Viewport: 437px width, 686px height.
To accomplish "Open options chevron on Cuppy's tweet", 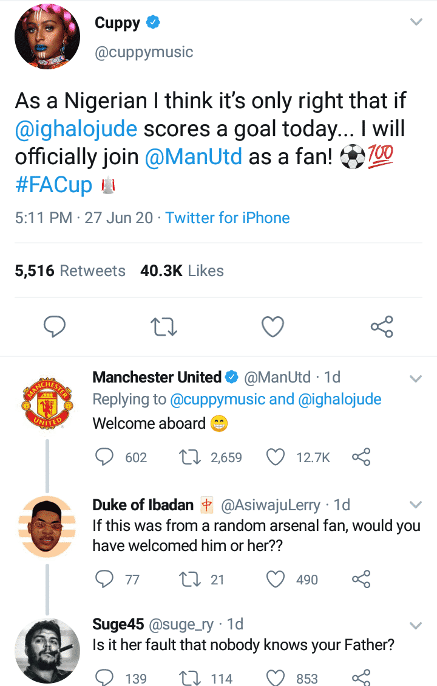I will [x=416, y=23].
